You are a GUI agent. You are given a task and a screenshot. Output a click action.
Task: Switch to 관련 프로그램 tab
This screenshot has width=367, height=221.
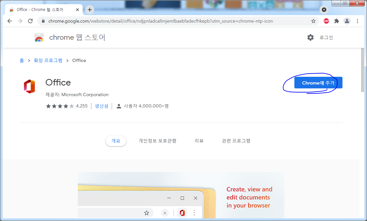[x=236, y=141]
